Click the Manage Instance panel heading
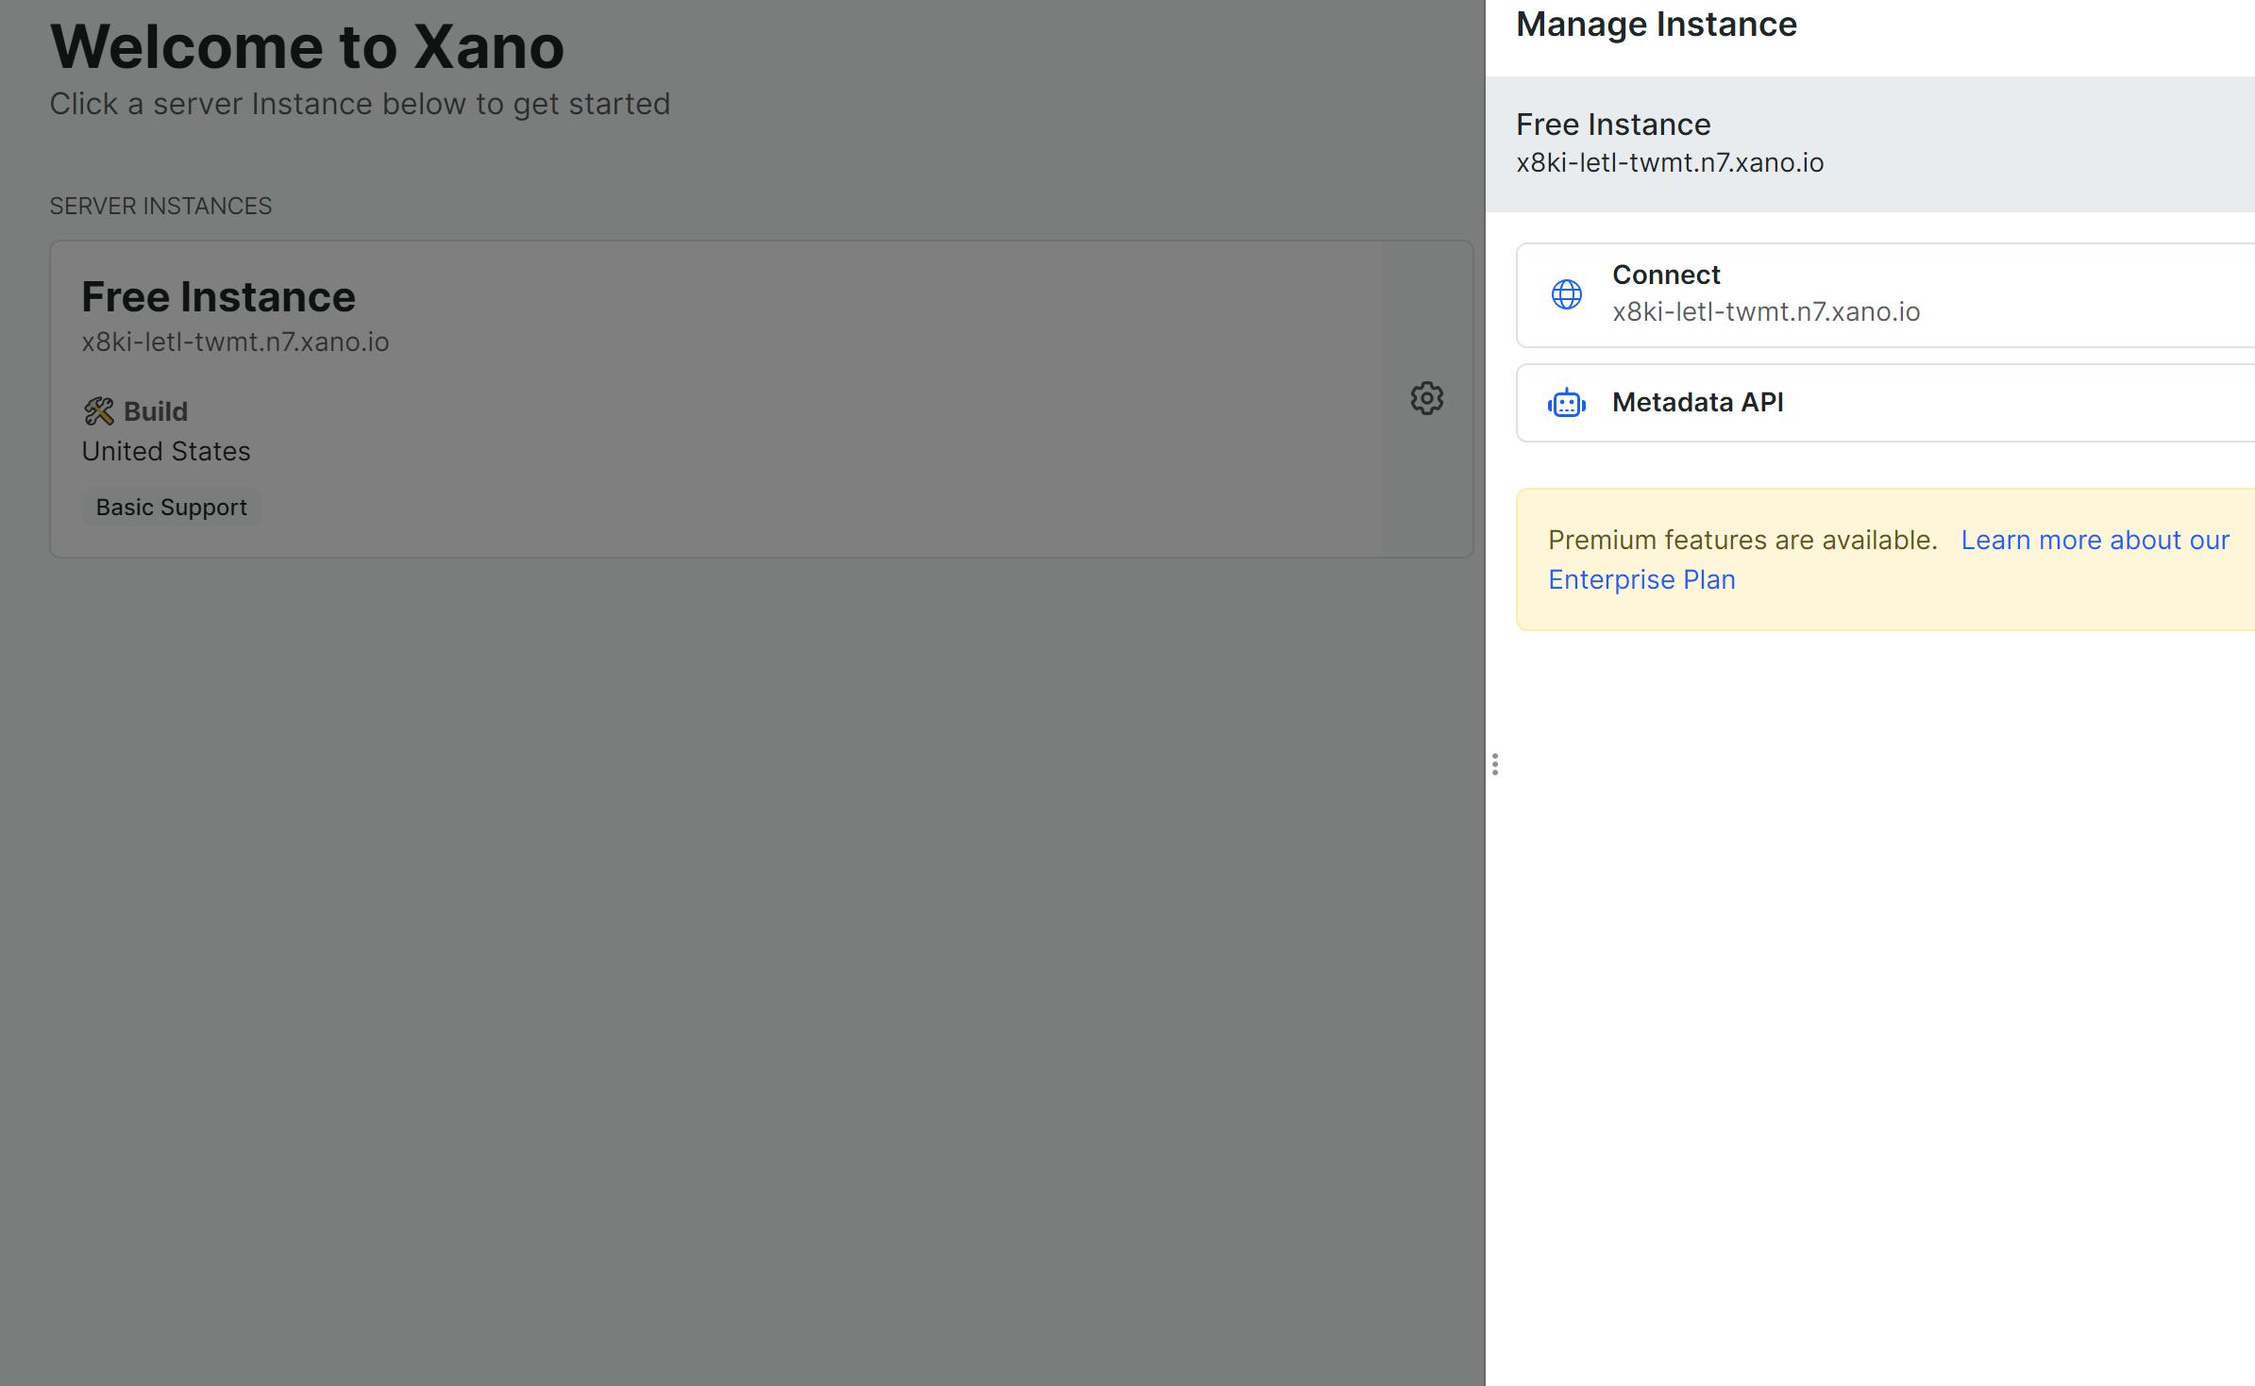2255x1386 pixels. point(1656,25)
